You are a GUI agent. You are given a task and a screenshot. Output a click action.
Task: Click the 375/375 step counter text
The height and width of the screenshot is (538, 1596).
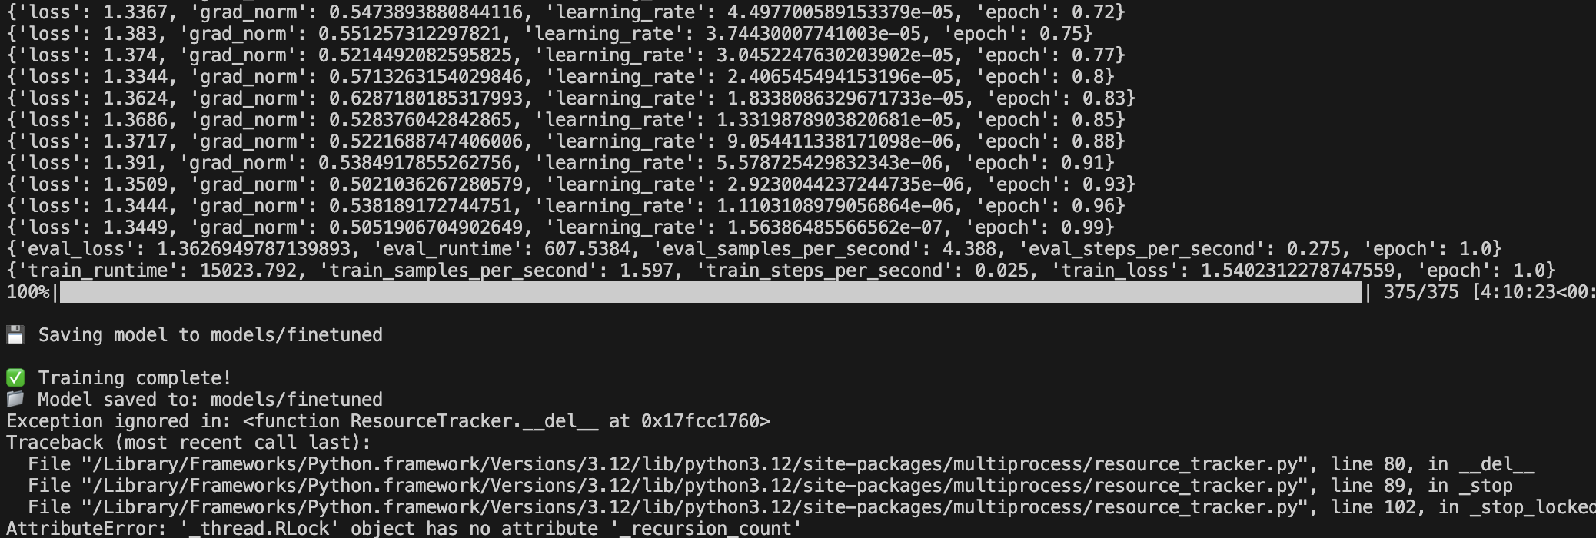(1421, 292)
